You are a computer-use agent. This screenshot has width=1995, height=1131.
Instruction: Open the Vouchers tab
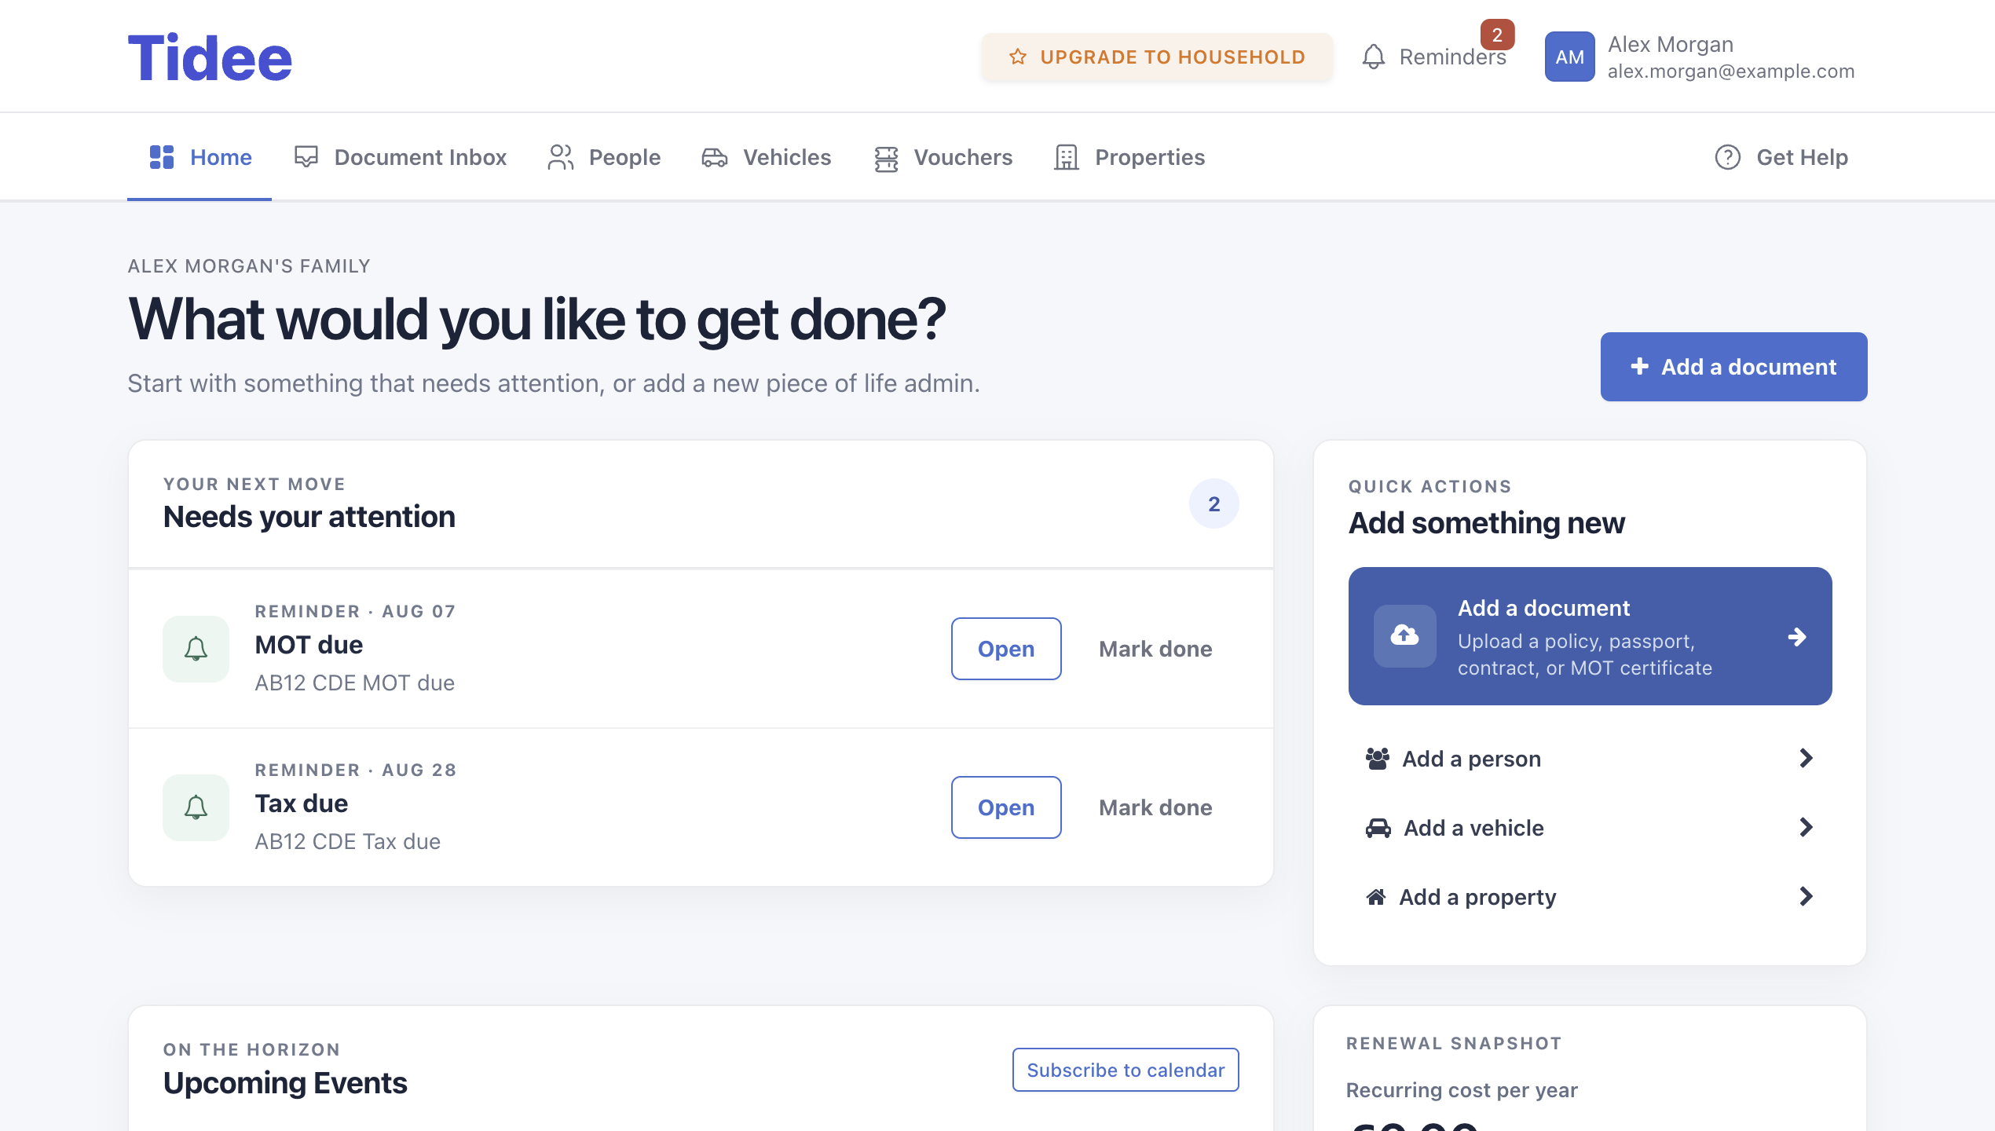pyautogui.click(x=943, y=157)
